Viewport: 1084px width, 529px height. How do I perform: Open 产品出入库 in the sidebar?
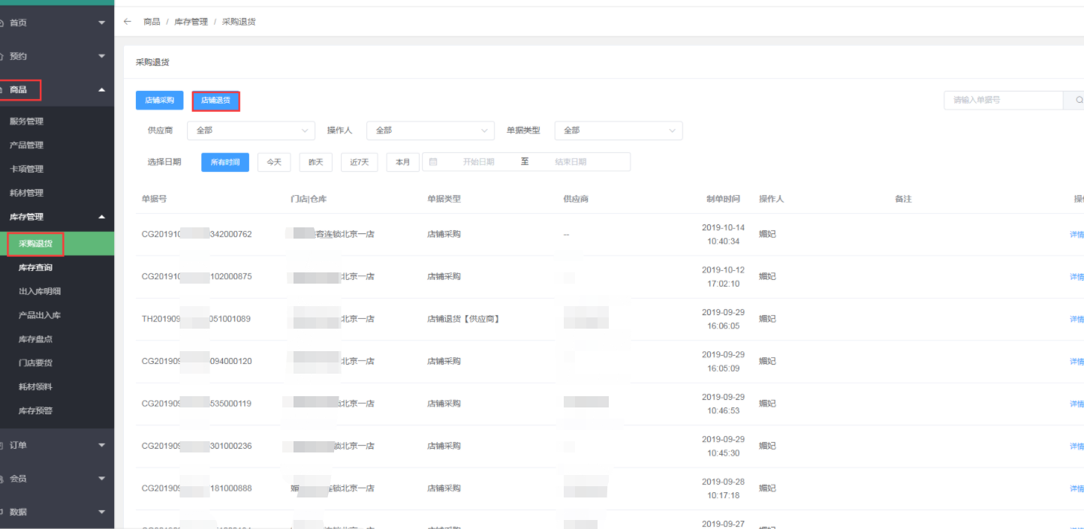40,316
